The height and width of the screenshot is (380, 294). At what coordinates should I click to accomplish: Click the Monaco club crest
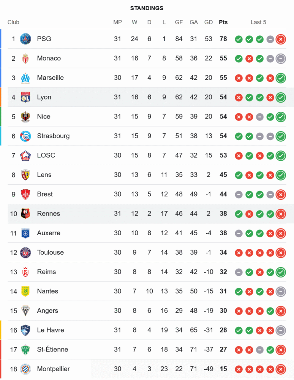pos(25,59)
